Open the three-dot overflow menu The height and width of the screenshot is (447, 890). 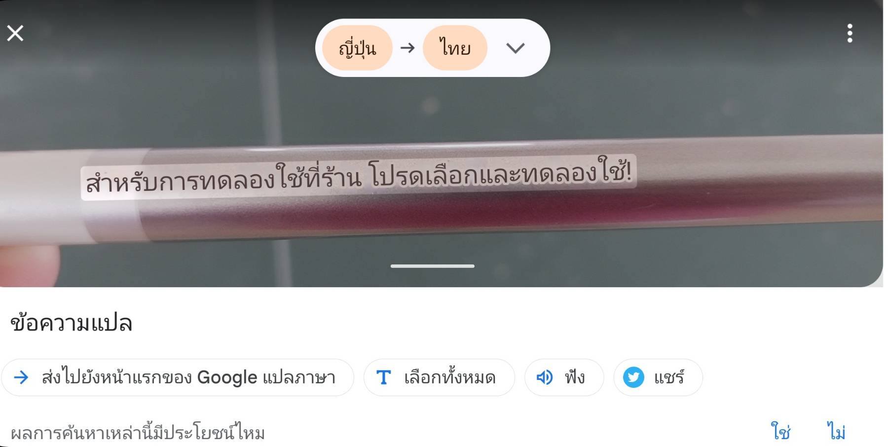tap(850, 33)
